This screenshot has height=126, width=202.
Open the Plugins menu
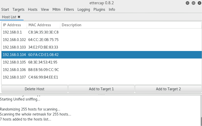[99, 9]
